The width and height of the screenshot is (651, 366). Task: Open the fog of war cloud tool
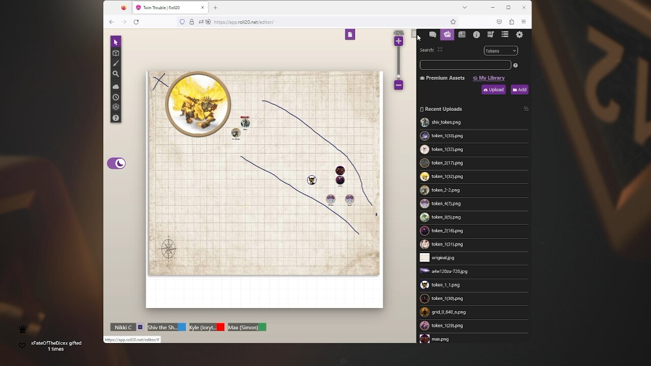pyautogui.click(x=115, y=86)
